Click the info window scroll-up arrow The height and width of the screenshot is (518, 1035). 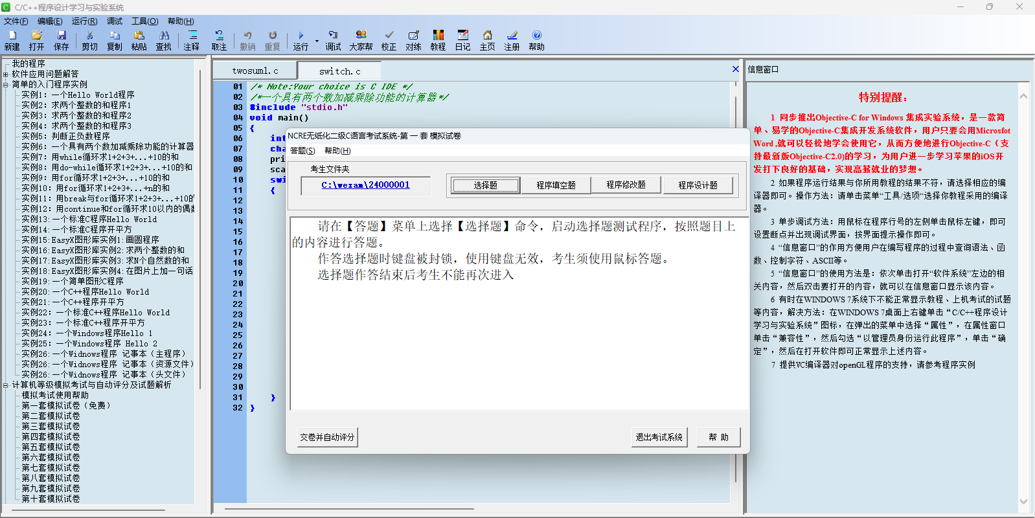click(1023, 96)
